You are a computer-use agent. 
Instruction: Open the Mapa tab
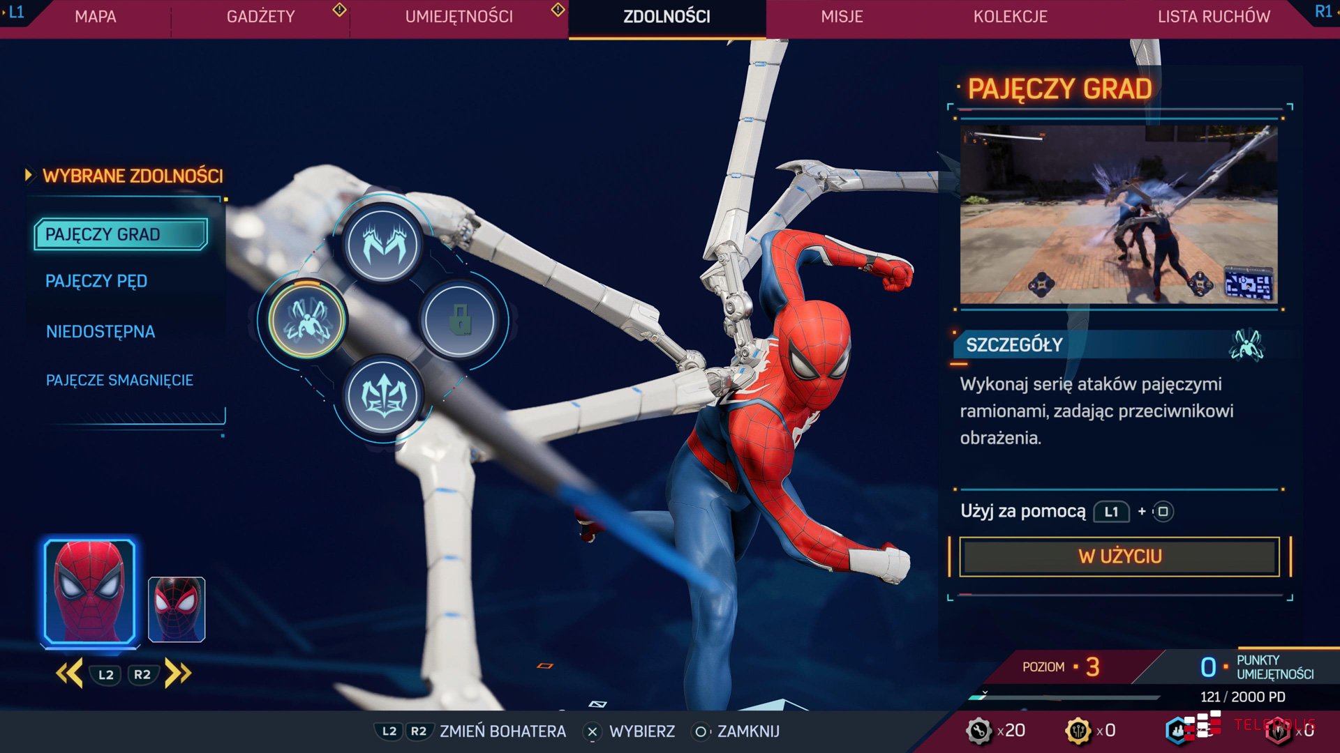pyautogui.click(x=96, y=17)
